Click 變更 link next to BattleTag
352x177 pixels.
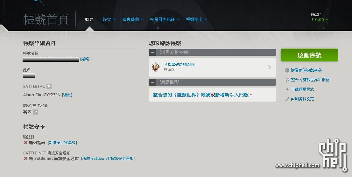tap(67, 95)
